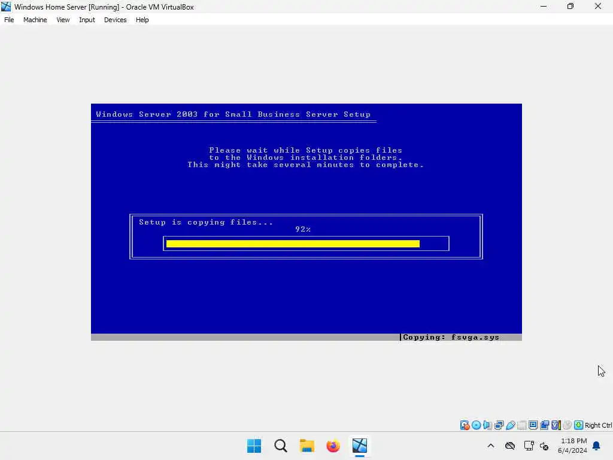This screenshot has height=460, width=613.
Task: Open the Machine menu
Action: click(x=35, y=20)
